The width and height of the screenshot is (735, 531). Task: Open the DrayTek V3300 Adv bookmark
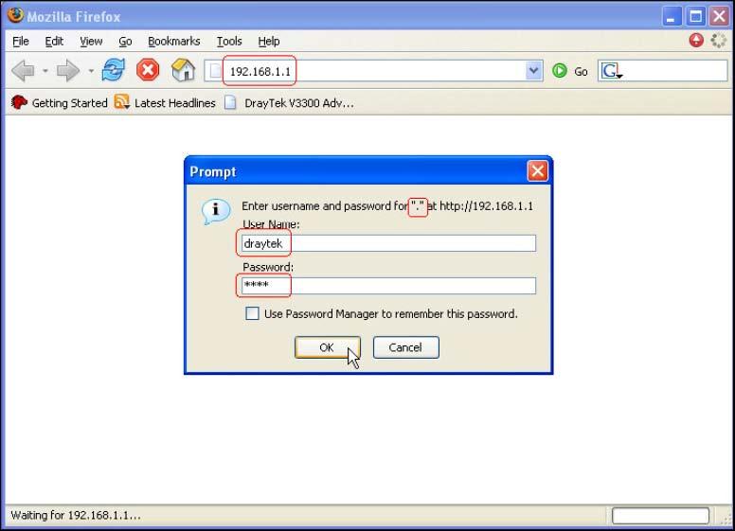pyautogui.click(x=288, y=103)
